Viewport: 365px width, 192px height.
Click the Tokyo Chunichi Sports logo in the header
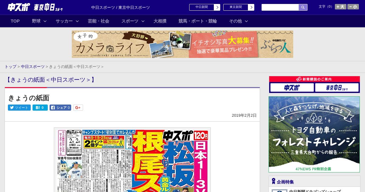click(x=48, y=7)
